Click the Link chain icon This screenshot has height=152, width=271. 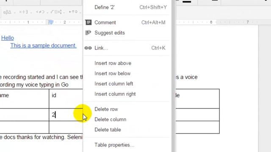click(x=88, y=48)
